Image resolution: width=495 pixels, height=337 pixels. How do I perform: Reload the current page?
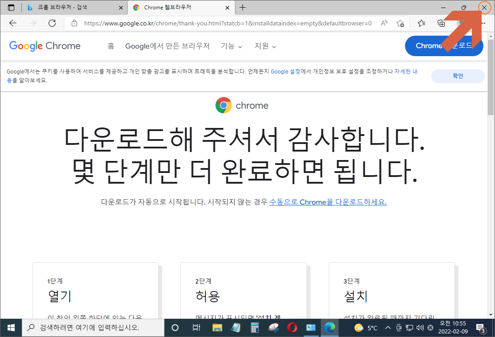(52, 23)
